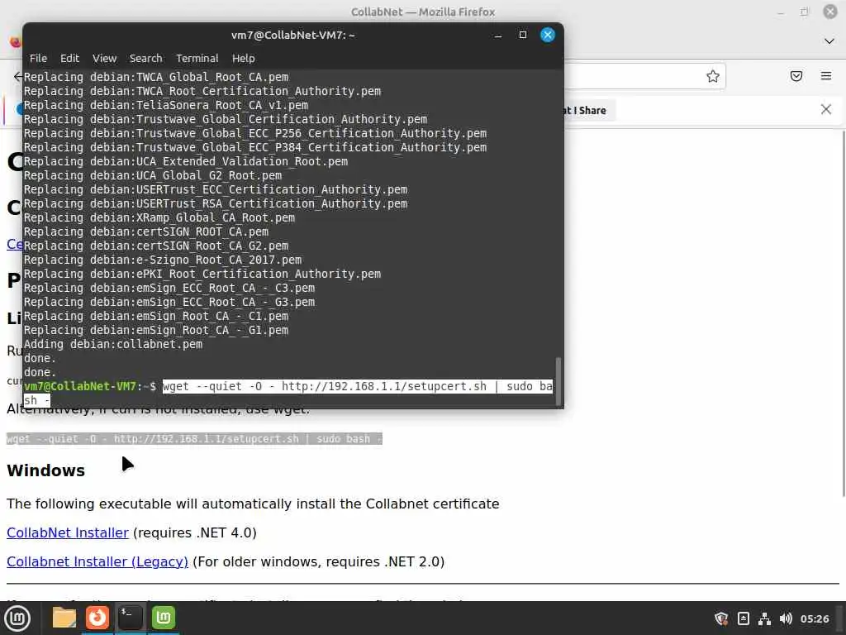Open the terminal File menu

point(38,59)
